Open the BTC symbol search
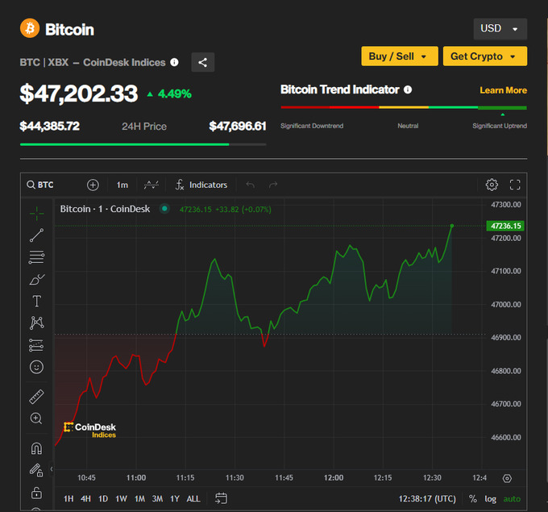Screen dimensions: 548x512 click(40, 185)
